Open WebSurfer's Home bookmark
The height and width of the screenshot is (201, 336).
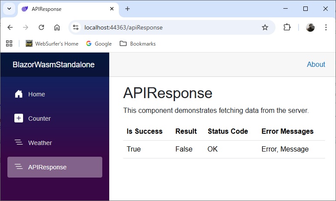pyautogui.click(x=52, y=43)
